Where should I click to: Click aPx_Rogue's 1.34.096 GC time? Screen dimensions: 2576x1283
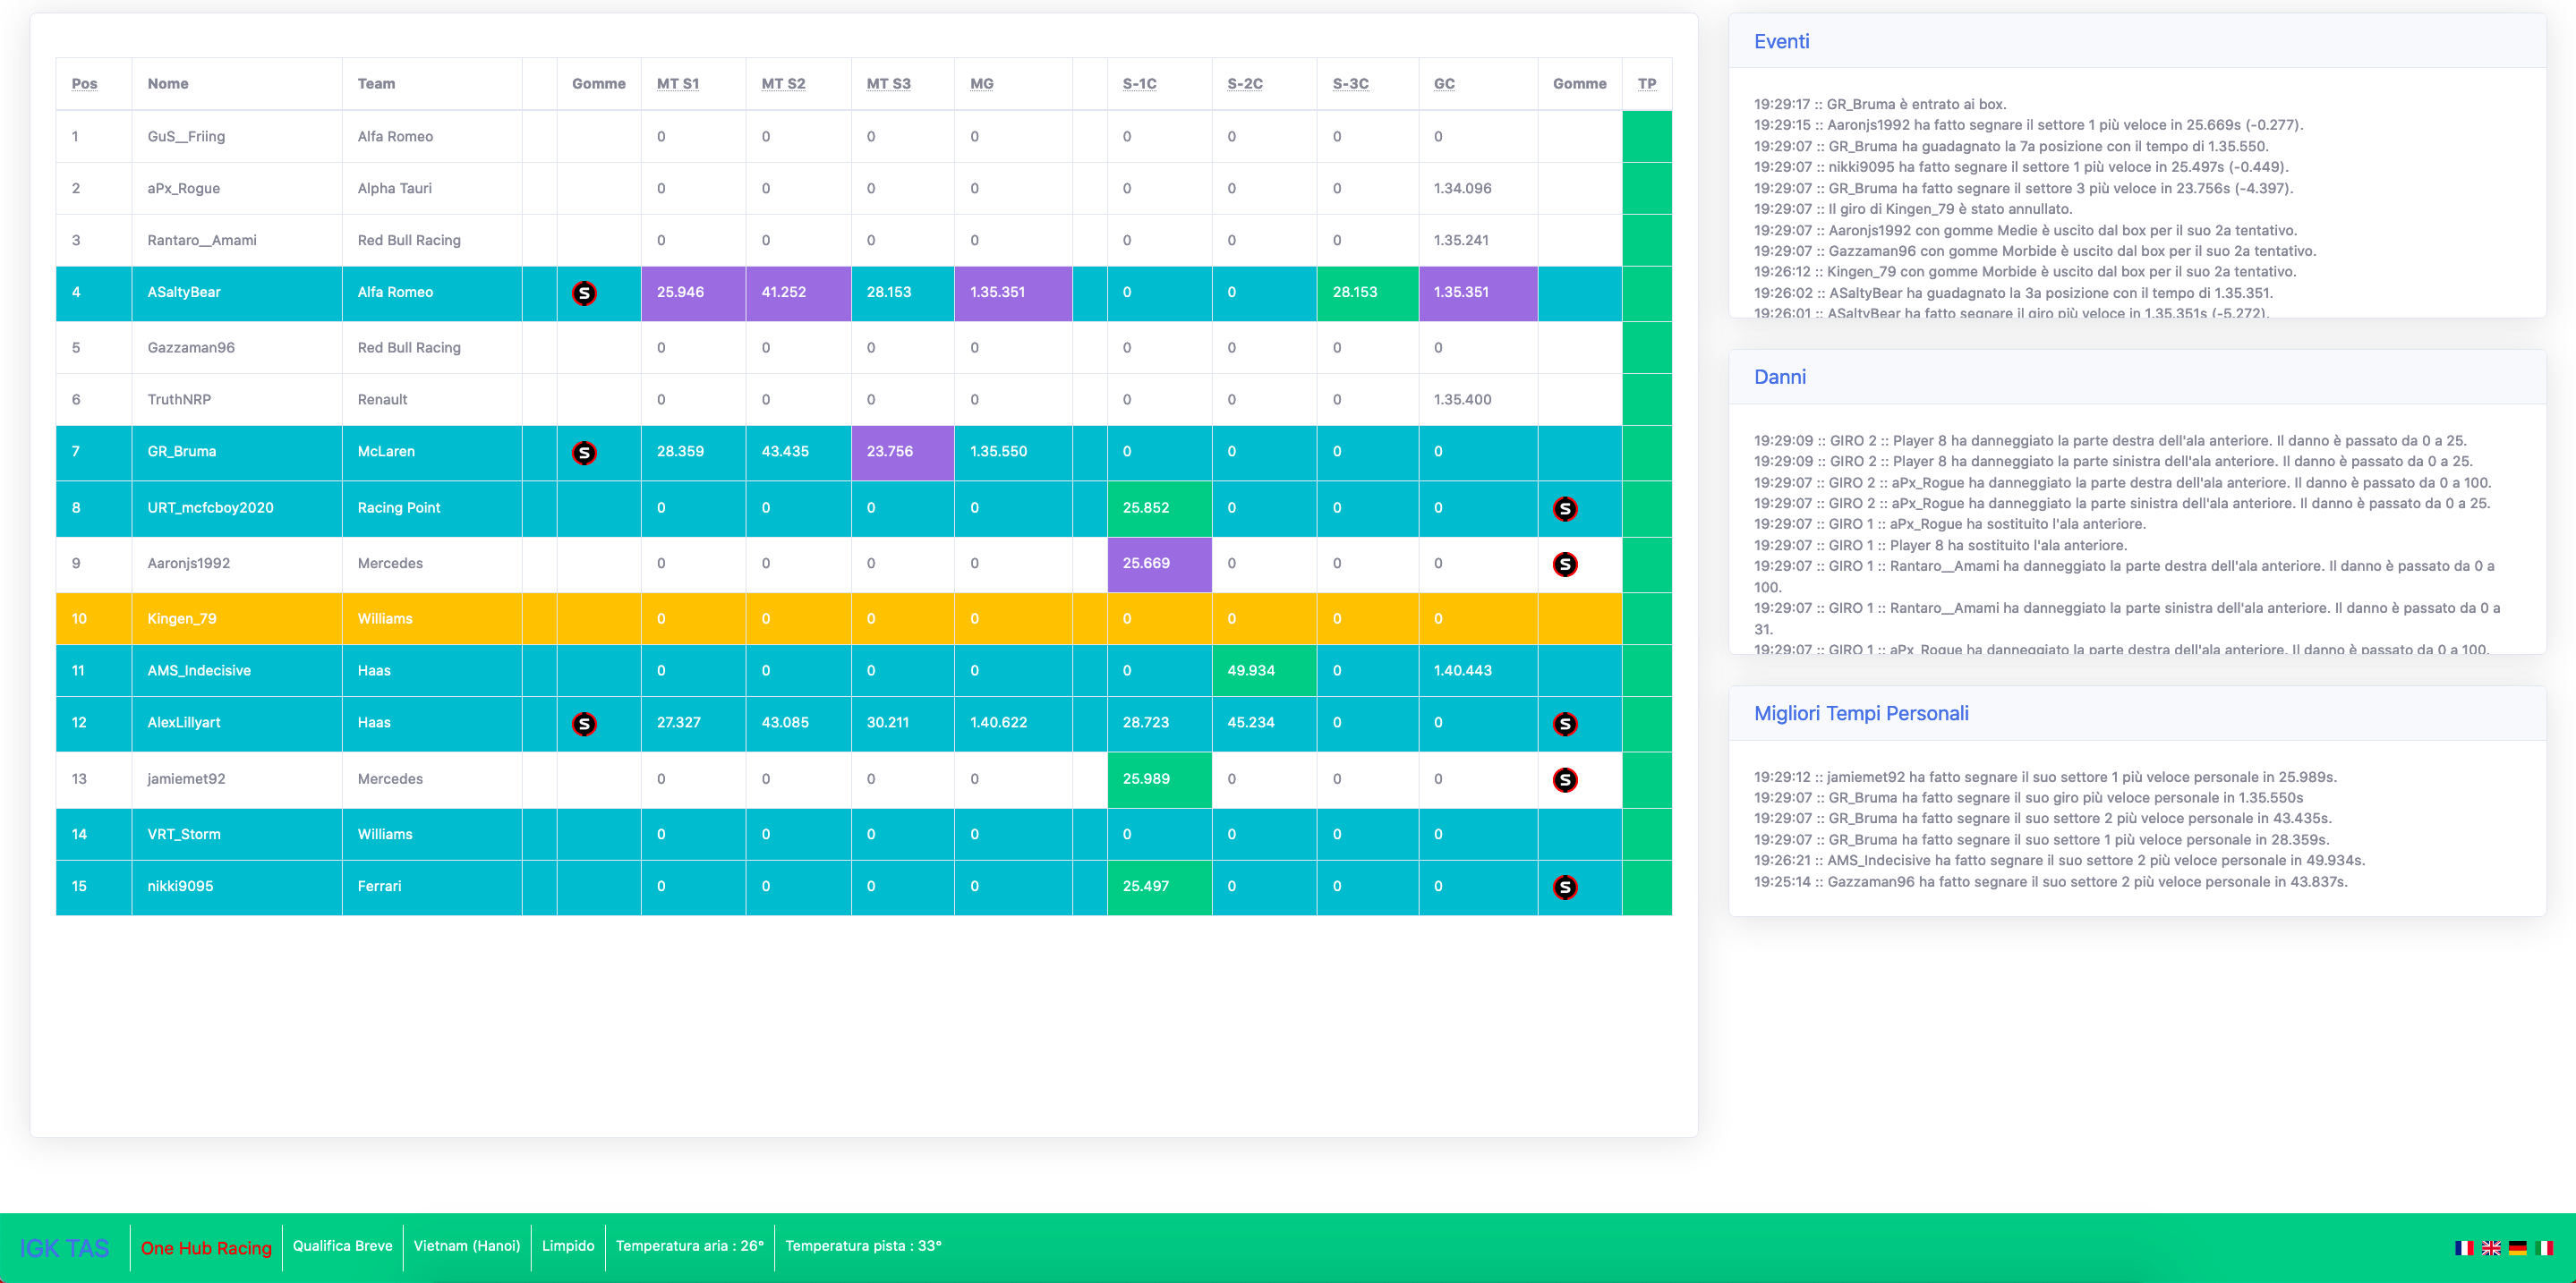click(1462, 189)
